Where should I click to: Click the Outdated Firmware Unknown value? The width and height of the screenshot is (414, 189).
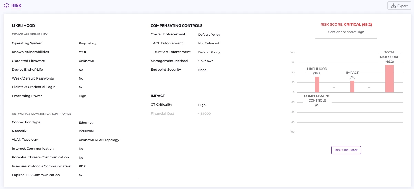(86, 61)
